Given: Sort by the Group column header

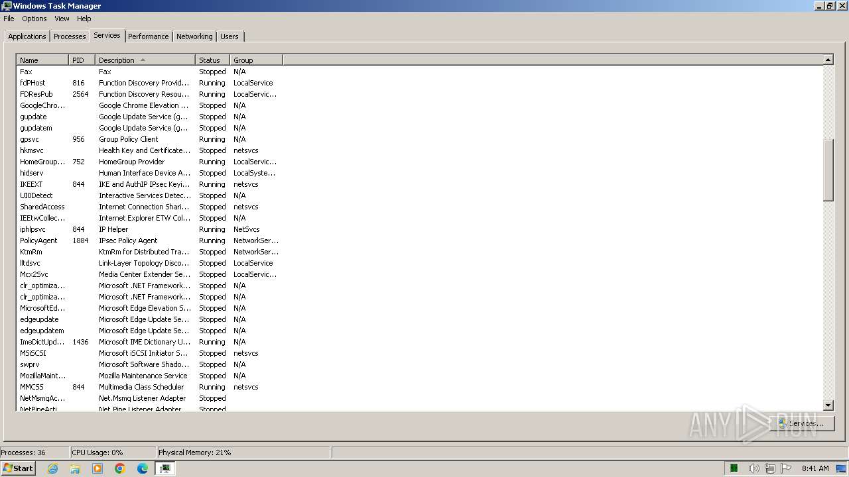Looking at the screenshot, I should coord(256,60).
